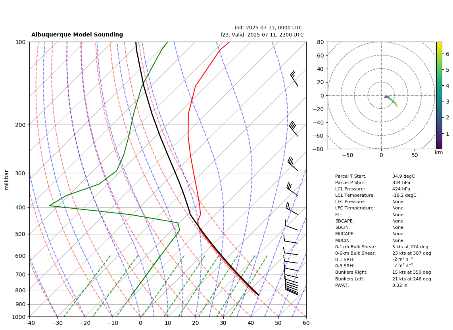Click the "-2 m² s⁻²" value
Image resolution: width=453 pixels, height=330 pixels.
point(403,259)
